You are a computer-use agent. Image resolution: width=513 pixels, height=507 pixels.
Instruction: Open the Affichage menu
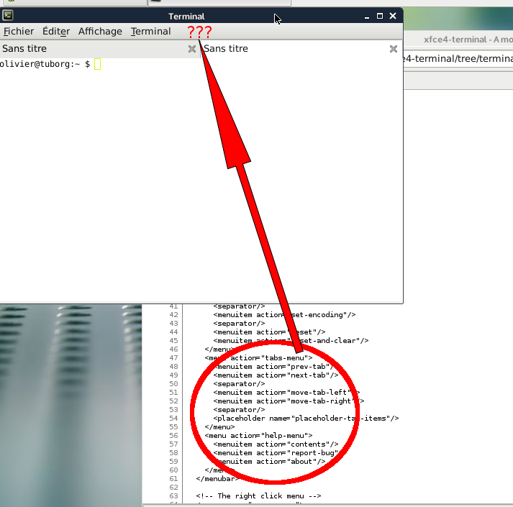pos(100,31)
